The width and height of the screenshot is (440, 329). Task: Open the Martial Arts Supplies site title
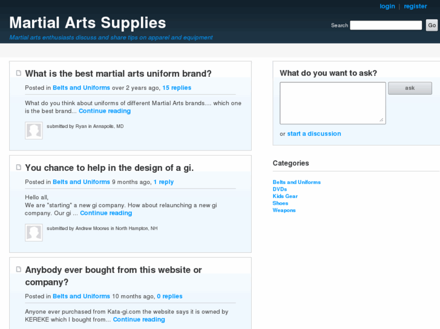88,23
